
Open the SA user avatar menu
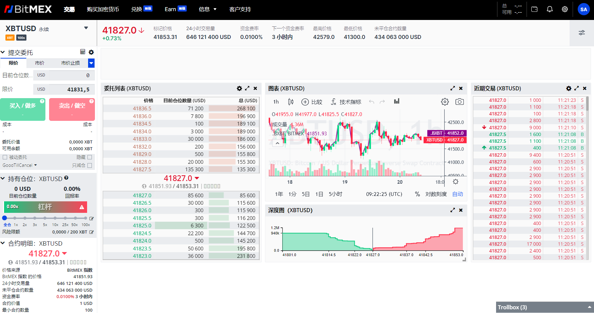click(x=583, y=9)
